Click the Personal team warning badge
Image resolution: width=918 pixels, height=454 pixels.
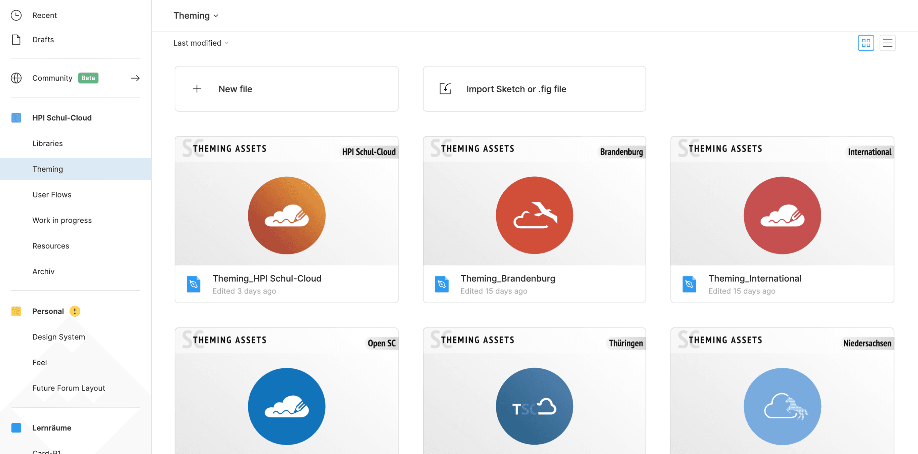coord(75,311)
